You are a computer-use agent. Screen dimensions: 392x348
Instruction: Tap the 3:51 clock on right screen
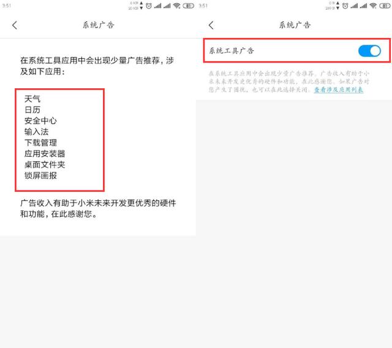coord(203,6)
